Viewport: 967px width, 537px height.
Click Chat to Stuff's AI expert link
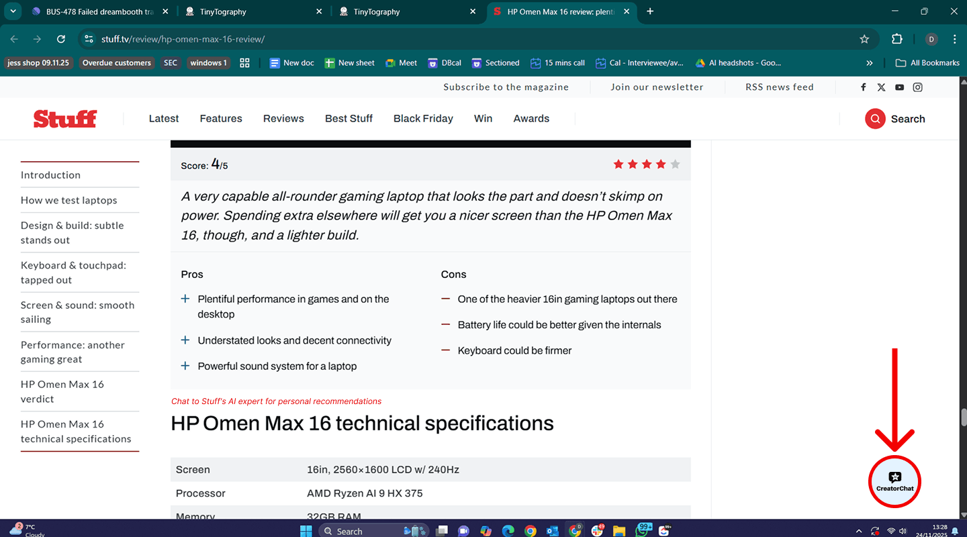tap(276, 401)
